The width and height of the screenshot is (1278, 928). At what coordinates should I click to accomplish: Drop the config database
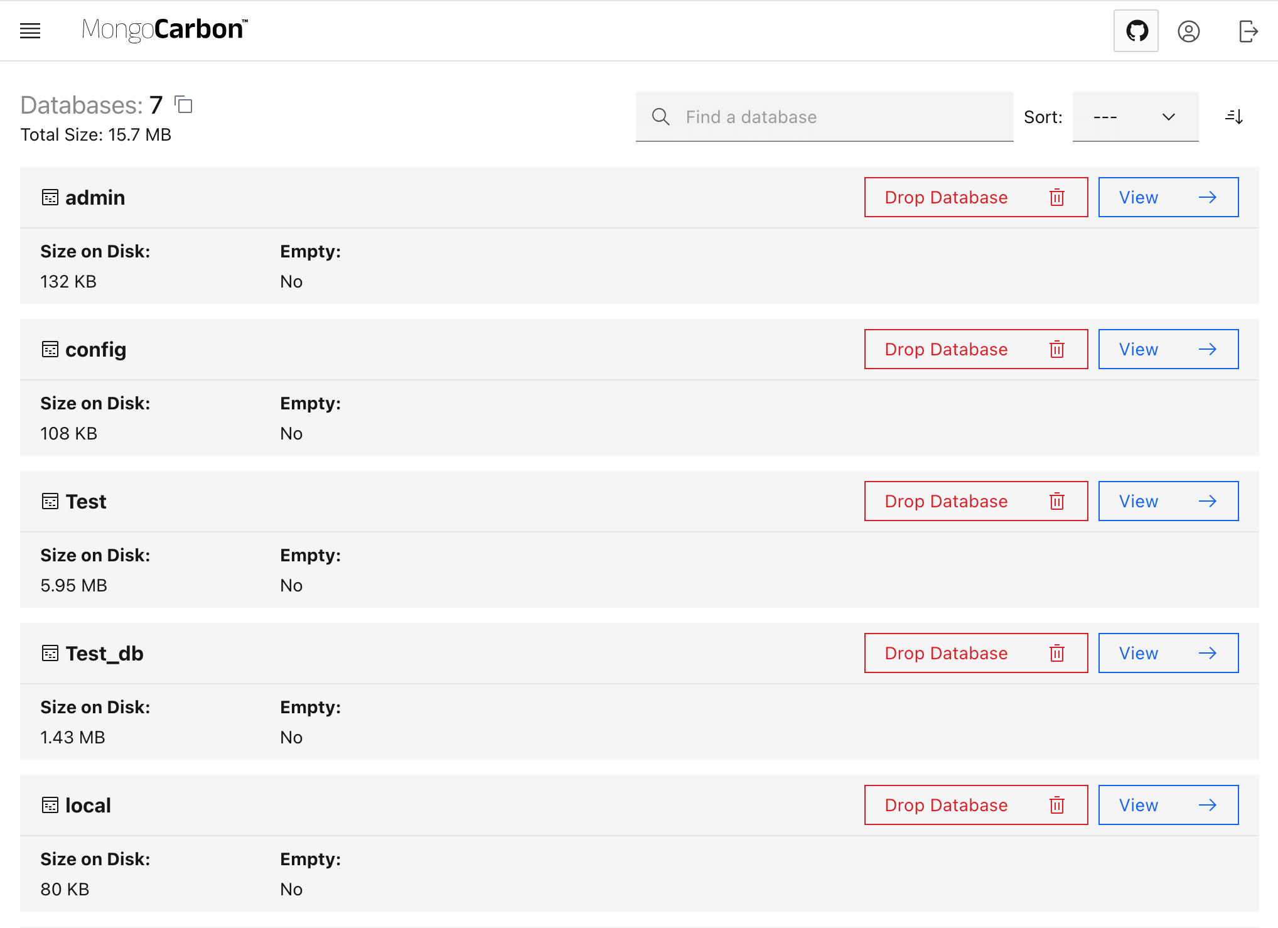[975, 349]
